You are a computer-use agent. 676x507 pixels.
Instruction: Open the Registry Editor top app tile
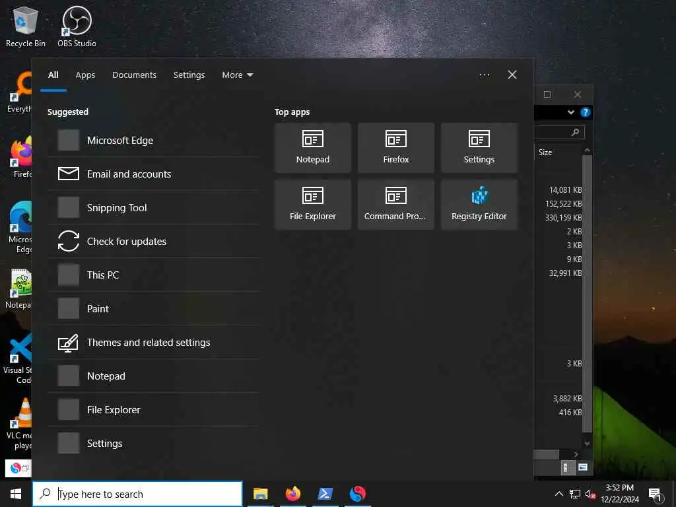tap(479, 205)
